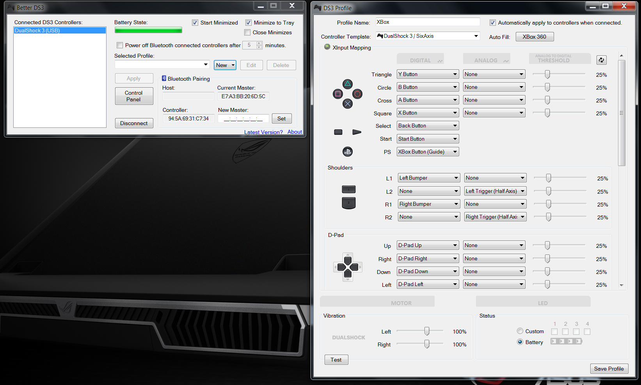
Task: Check custom LED box number 1
Action: click(554, 332)
